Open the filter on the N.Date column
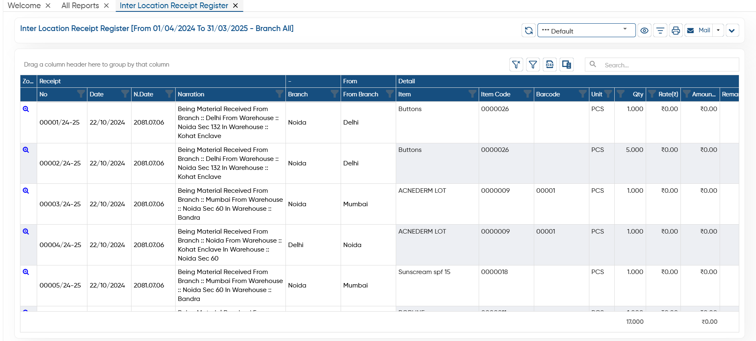Image resolution: width=756 pixels, height=341 pixels. point(169,94)
